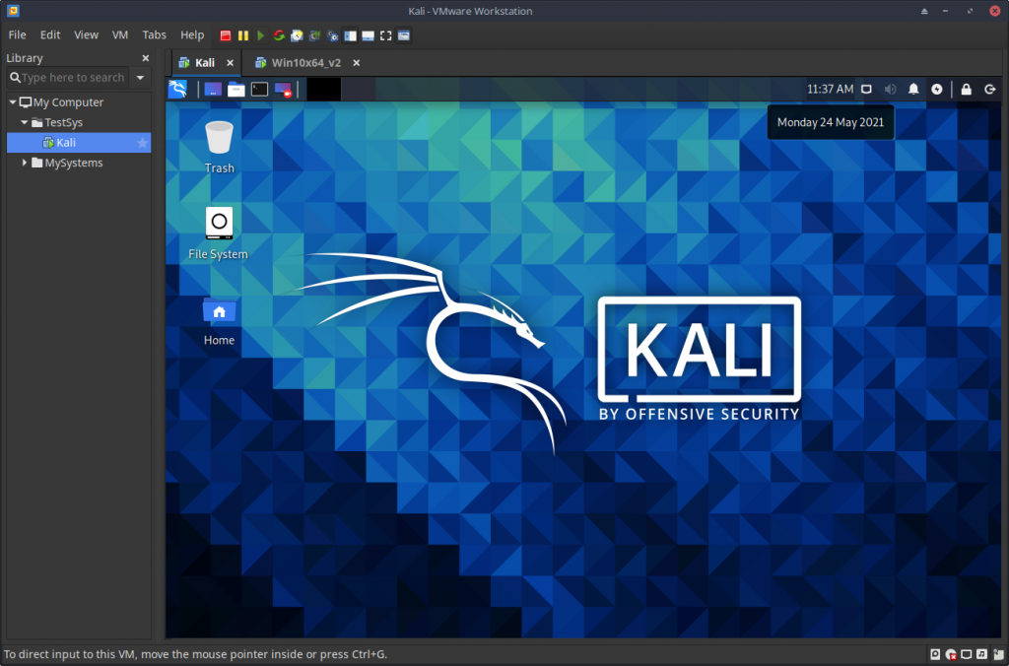Screen dimensions: 1009x666
Task: Take a snapshot with the clock camera icon
Action: (297, 35)
